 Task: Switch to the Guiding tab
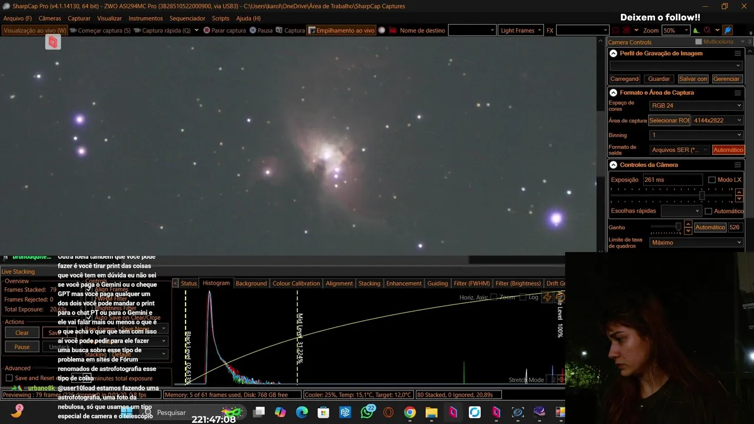[x=437, y=284]
